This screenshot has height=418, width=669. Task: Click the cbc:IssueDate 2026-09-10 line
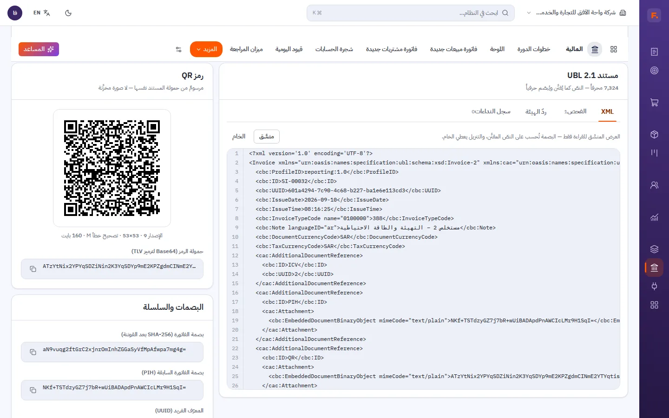coord(322,200)
